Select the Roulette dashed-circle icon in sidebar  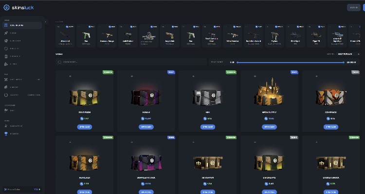click(6, 48)
